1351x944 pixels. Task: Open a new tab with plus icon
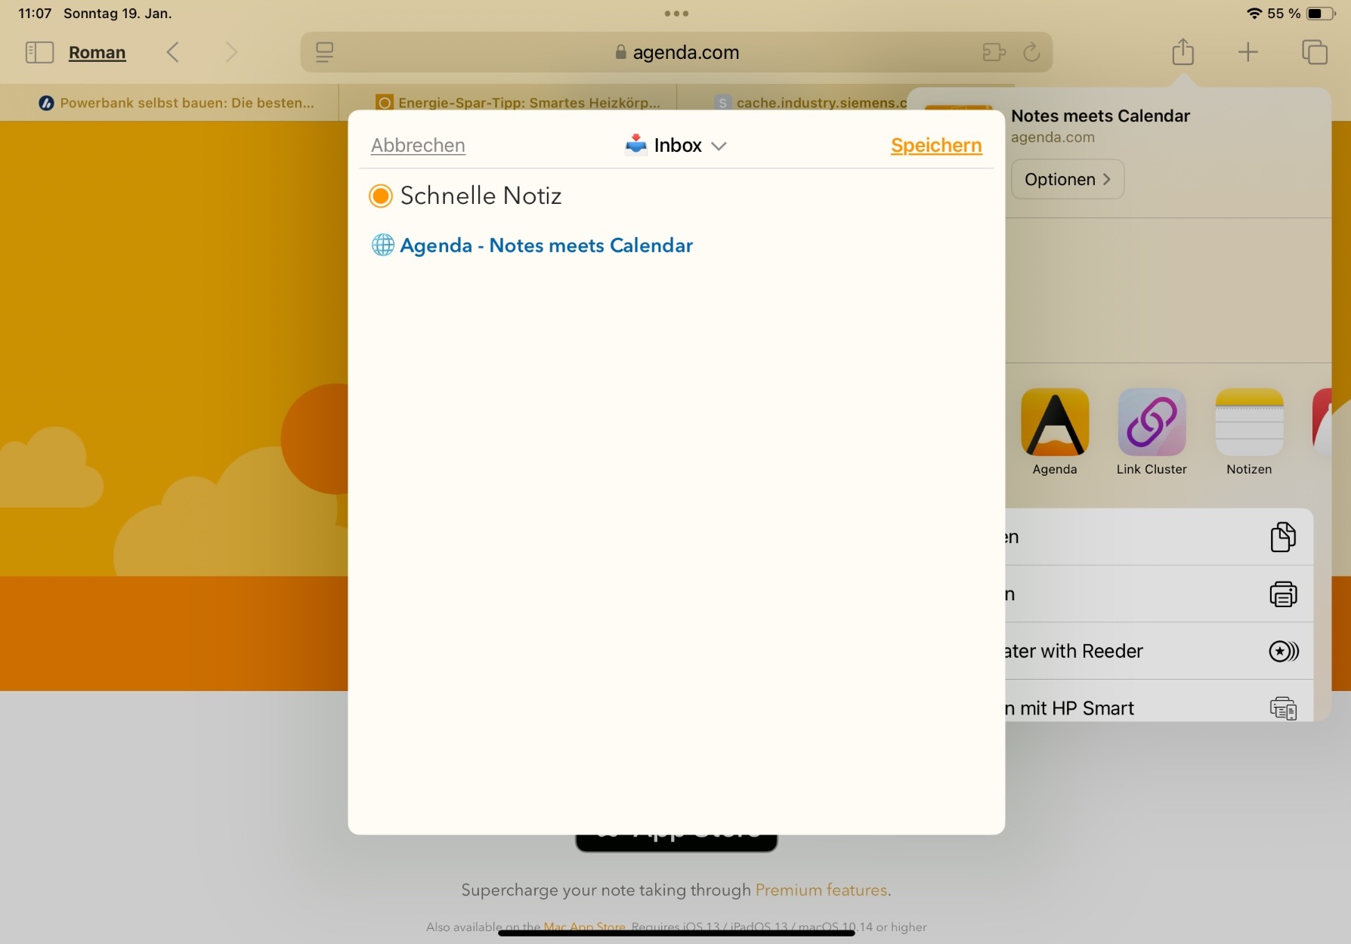pos(1248,52)
